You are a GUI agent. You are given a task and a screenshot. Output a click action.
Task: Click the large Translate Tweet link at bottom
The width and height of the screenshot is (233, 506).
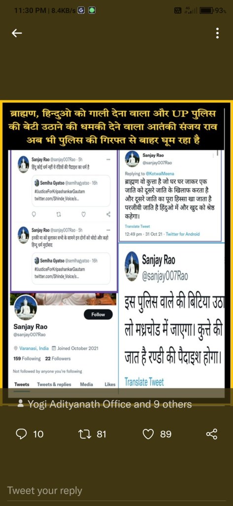(x=144, y=382)
